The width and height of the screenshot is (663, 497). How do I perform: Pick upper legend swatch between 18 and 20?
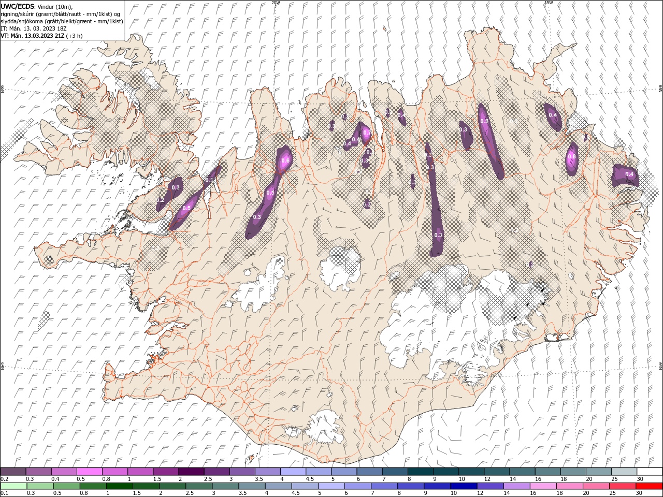coord(573,472)
